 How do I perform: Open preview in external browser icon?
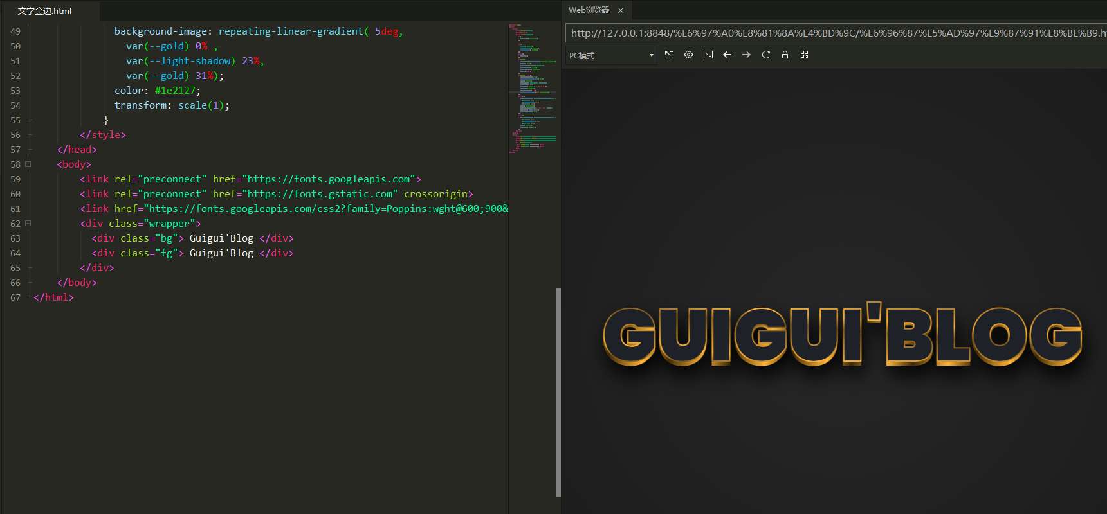tap(669, 55)
